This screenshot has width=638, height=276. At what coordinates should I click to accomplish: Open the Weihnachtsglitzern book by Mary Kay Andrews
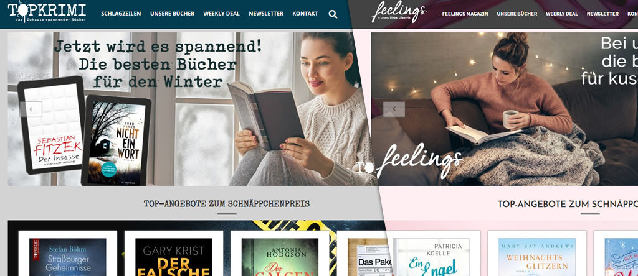(x=536, y=257)
